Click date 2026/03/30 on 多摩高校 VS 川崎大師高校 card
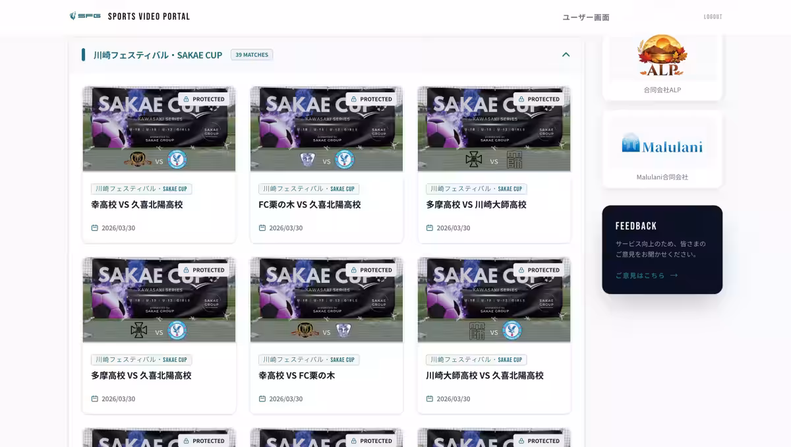Viewport: 791px width, 447px height. point(453,227)
